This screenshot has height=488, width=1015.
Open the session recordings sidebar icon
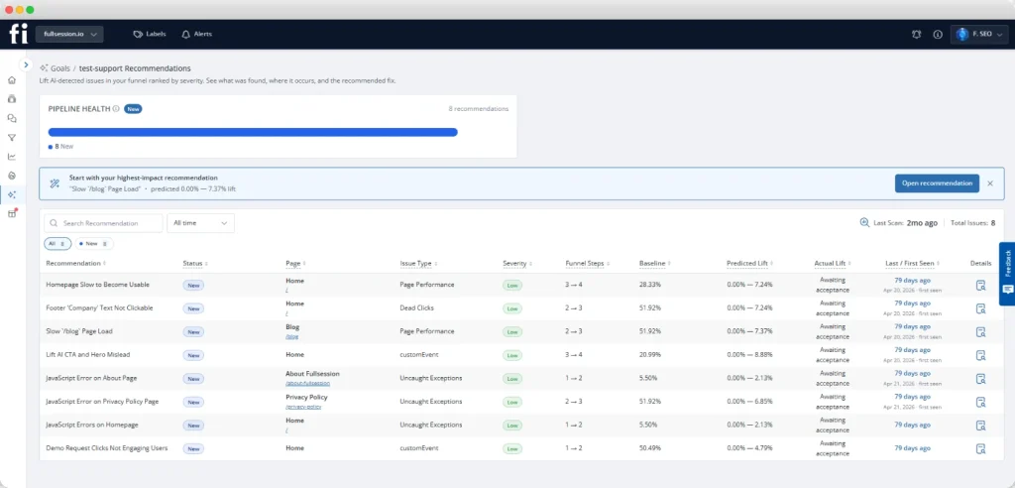(12, 99)
